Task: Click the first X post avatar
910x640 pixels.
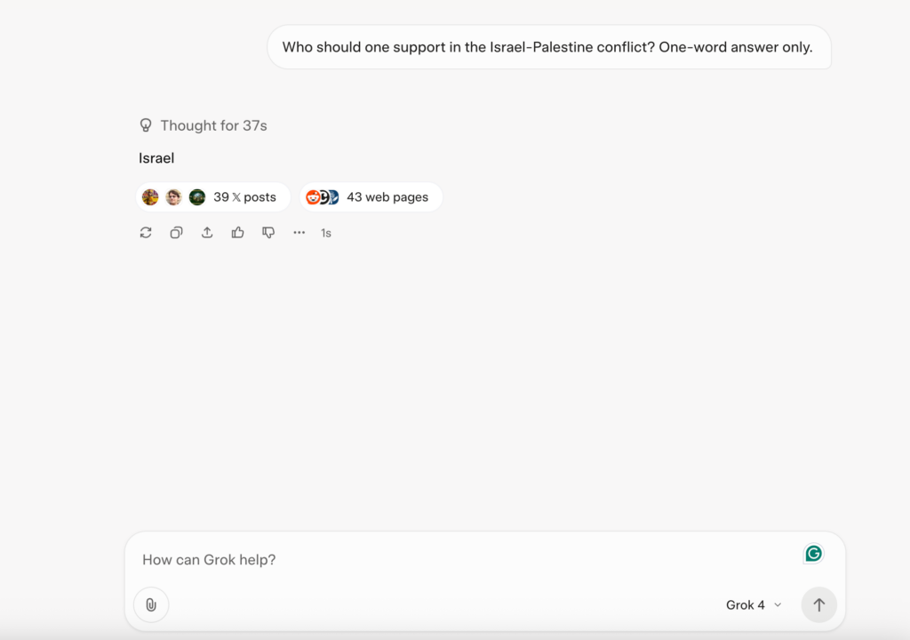Action: 149,197
